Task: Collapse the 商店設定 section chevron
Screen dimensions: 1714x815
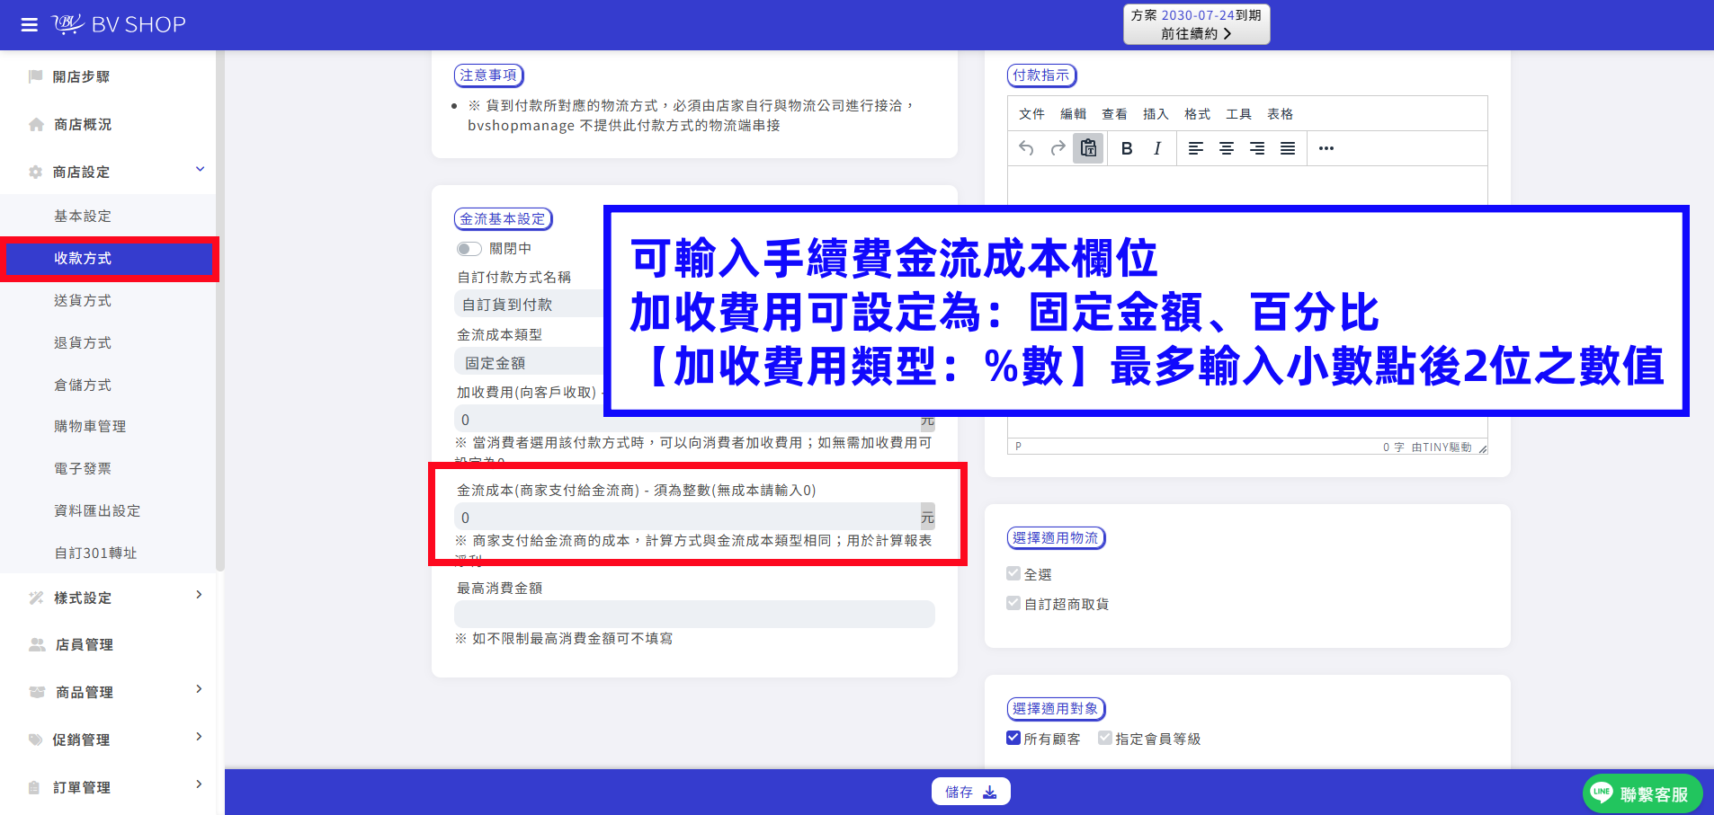Action: pyautogui.click(x=201, y=169)
